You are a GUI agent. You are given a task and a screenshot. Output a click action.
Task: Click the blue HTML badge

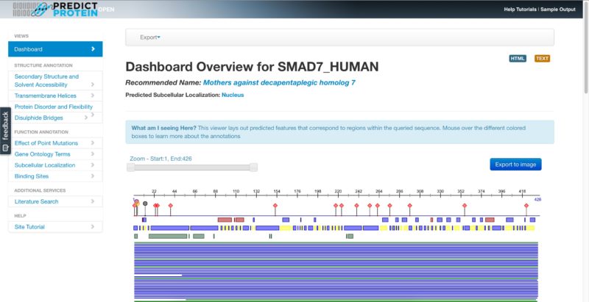click(x=518, y=59)
